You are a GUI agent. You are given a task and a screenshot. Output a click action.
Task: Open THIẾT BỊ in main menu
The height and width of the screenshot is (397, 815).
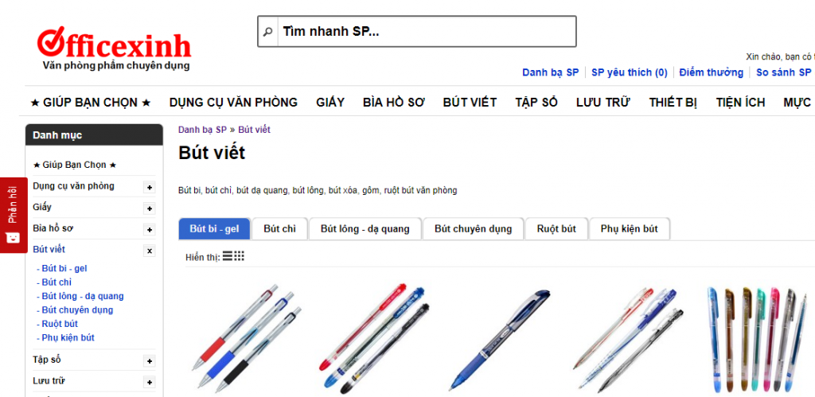tap(673, 103)
